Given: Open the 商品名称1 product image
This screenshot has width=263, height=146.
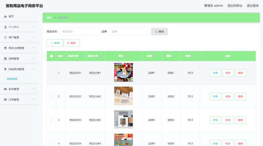Looking at the screenshot, I should (124, 72).
